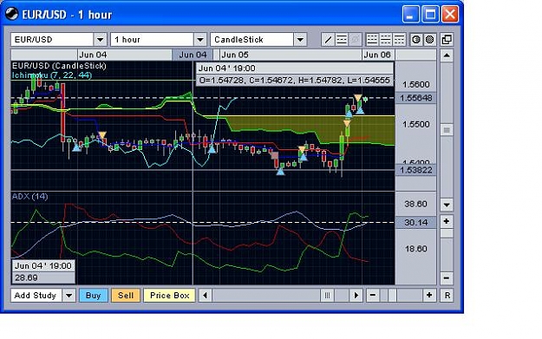
Task: Click the horizontal zoom minus button
Action: click(373, 295)
